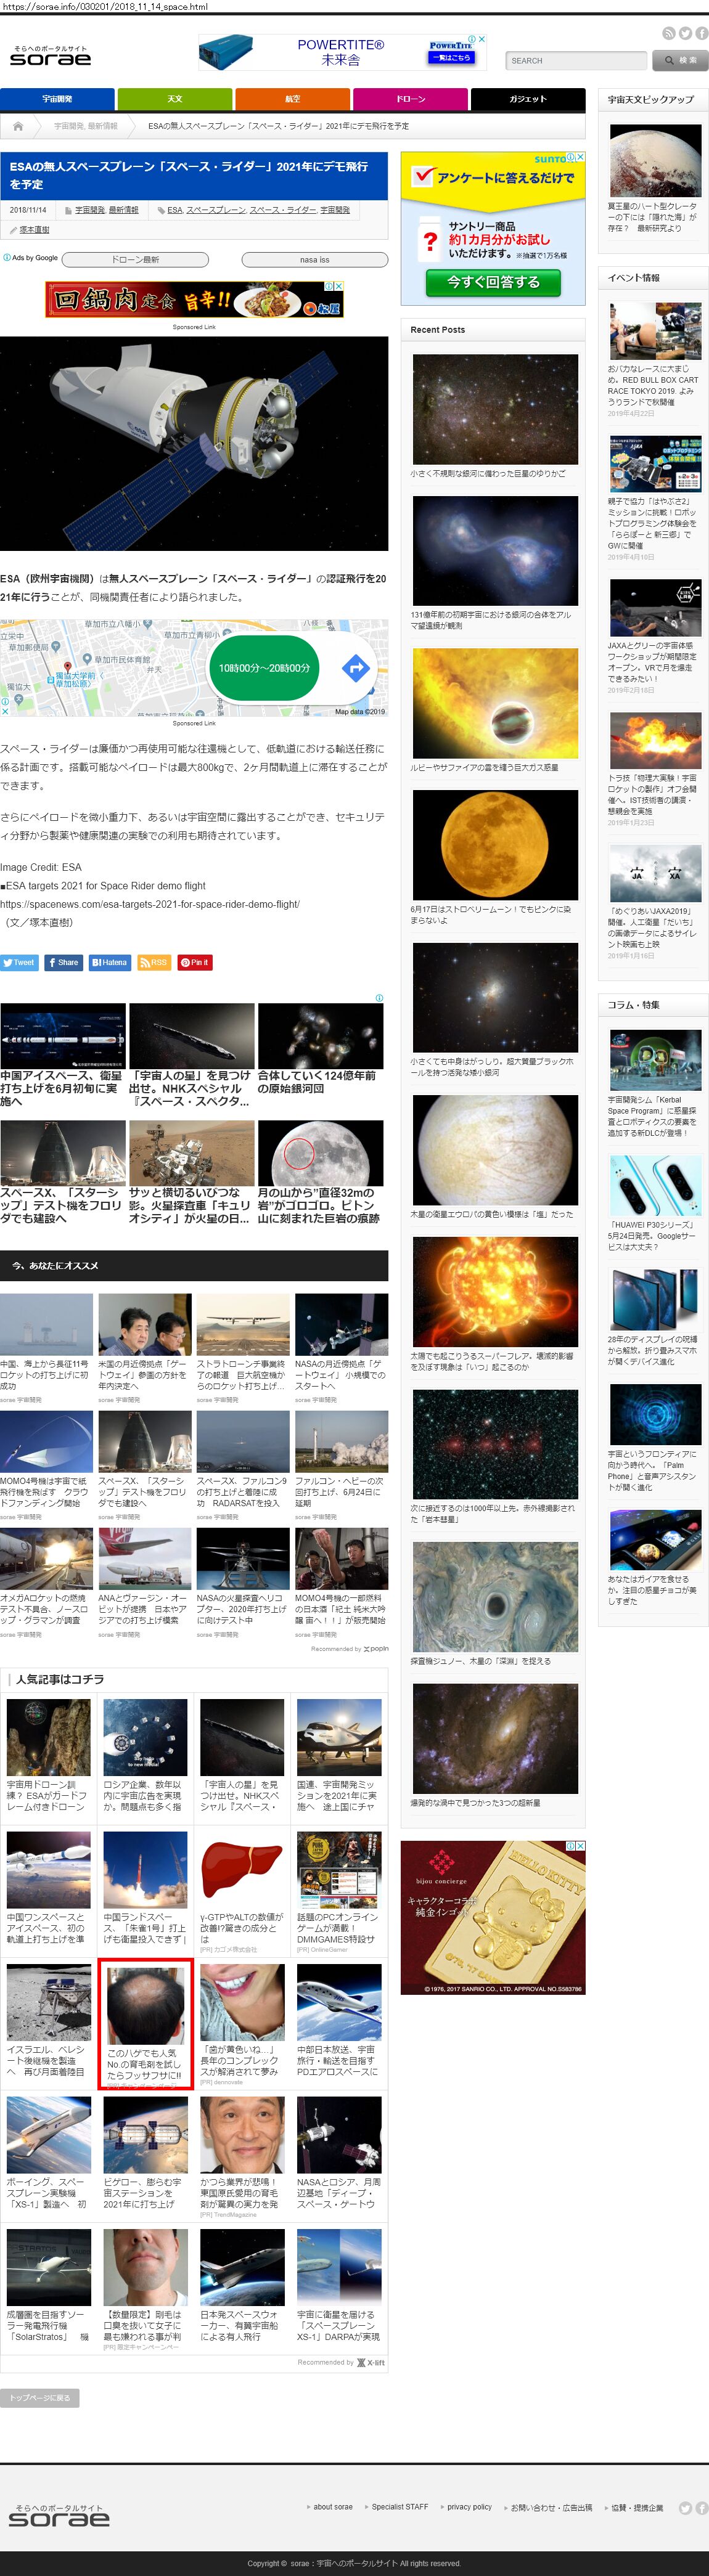Click the Facebook Share button

(x=63, y=962)
